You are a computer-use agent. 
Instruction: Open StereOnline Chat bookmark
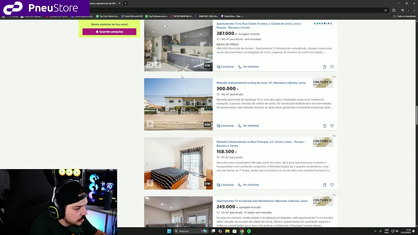tap(232, 16)
